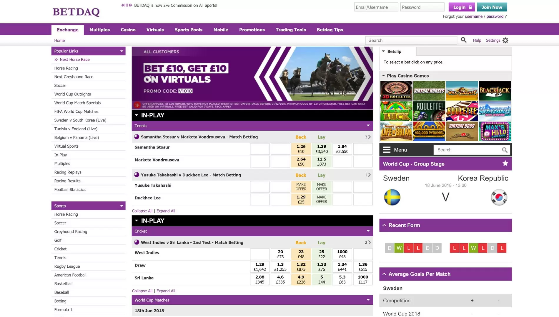The image size is (559, 317).
Task: Collapse the Popular Links panel
Action: (x=122, y=51)
